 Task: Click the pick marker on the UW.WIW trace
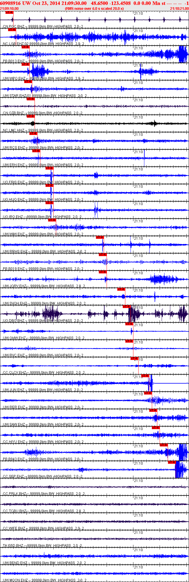click(52, 220)
